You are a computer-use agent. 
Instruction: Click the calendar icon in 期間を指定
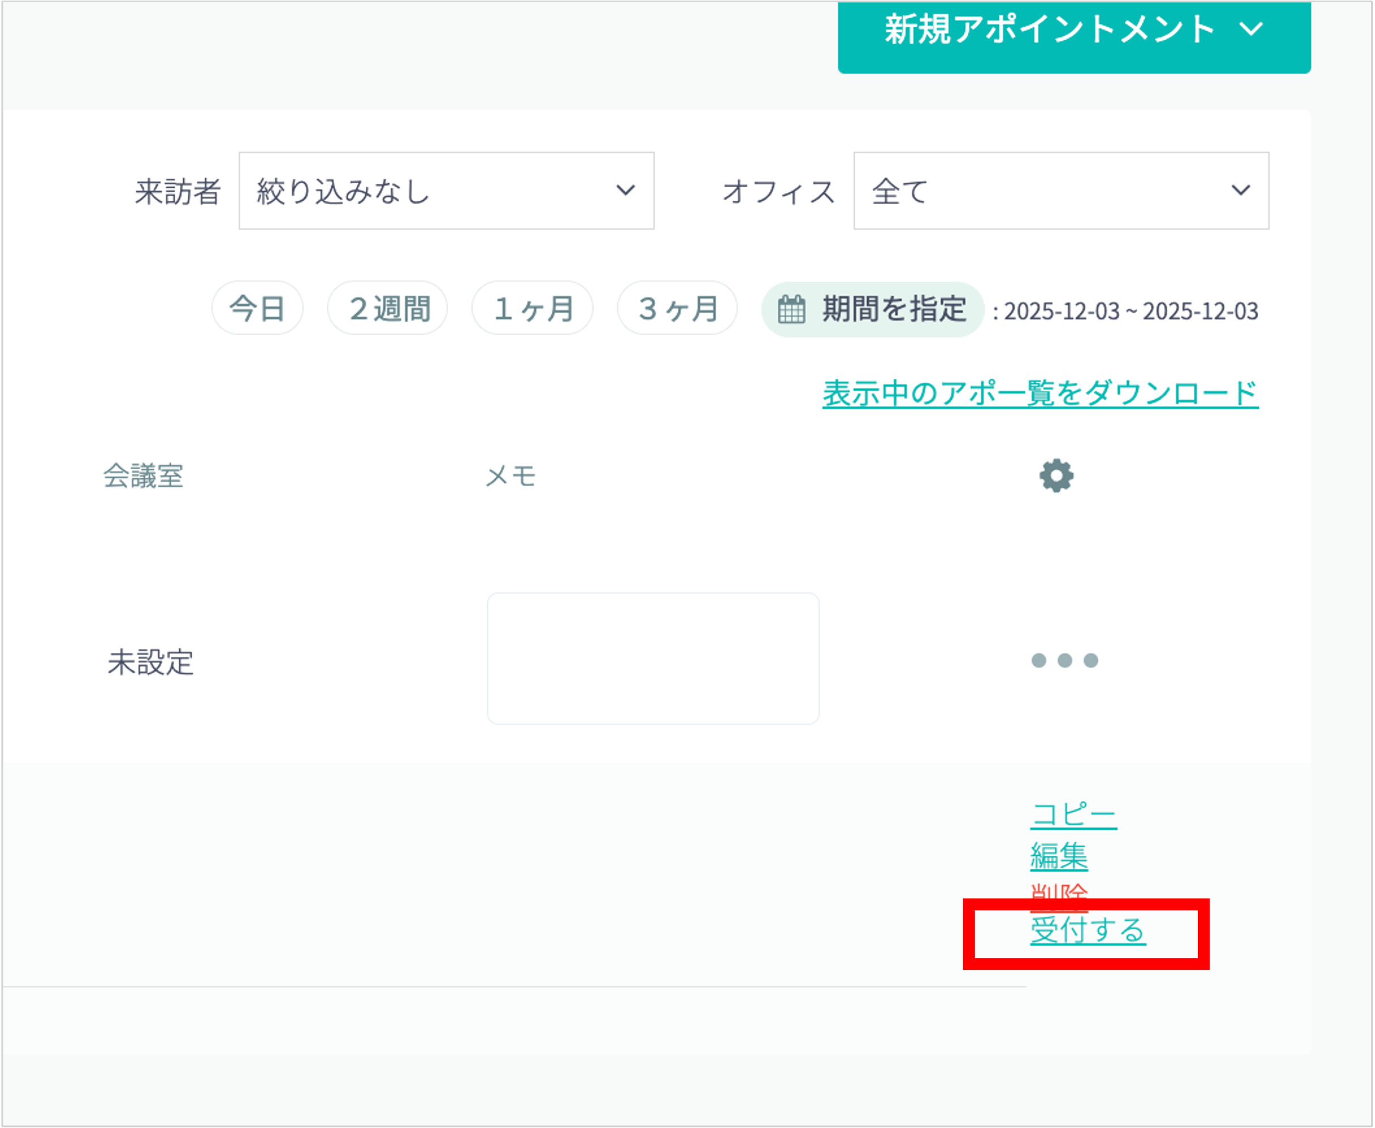click(791, 309)
